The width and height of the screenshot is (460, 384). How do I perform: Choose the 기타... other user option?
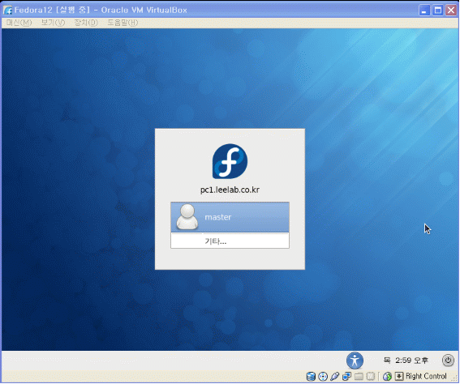coord(230,241)
